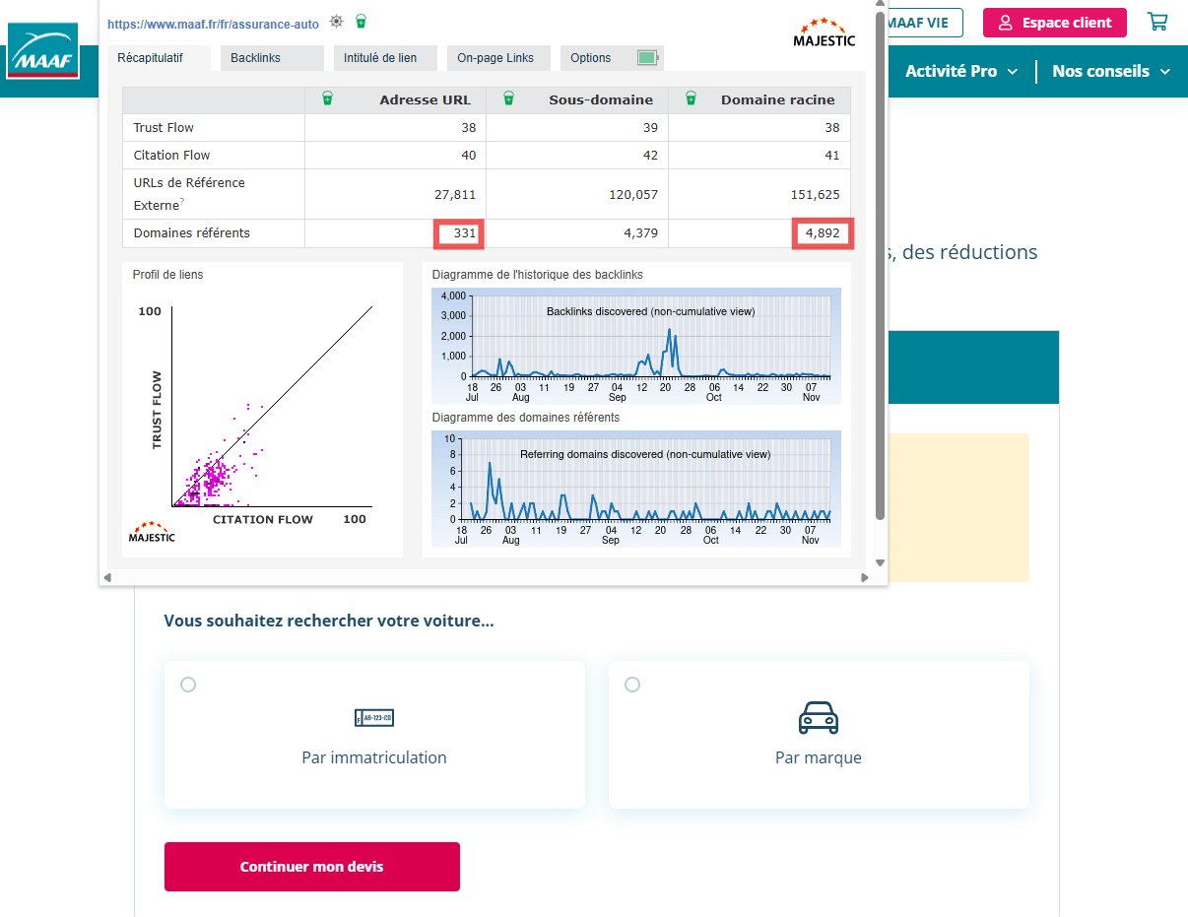This screenshot has width=1188, height=917.
Task: Click the MAAF logo
Action: point(42,51)
